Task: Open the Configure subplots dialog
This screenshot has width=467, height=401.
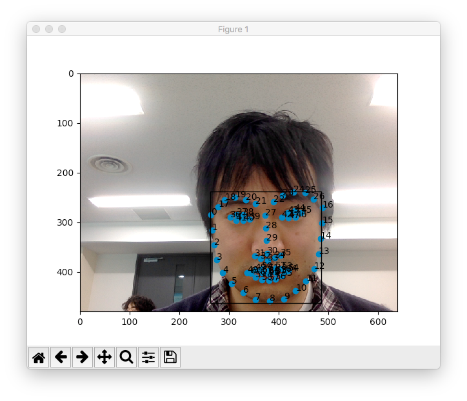Action: tap(148, 357)
